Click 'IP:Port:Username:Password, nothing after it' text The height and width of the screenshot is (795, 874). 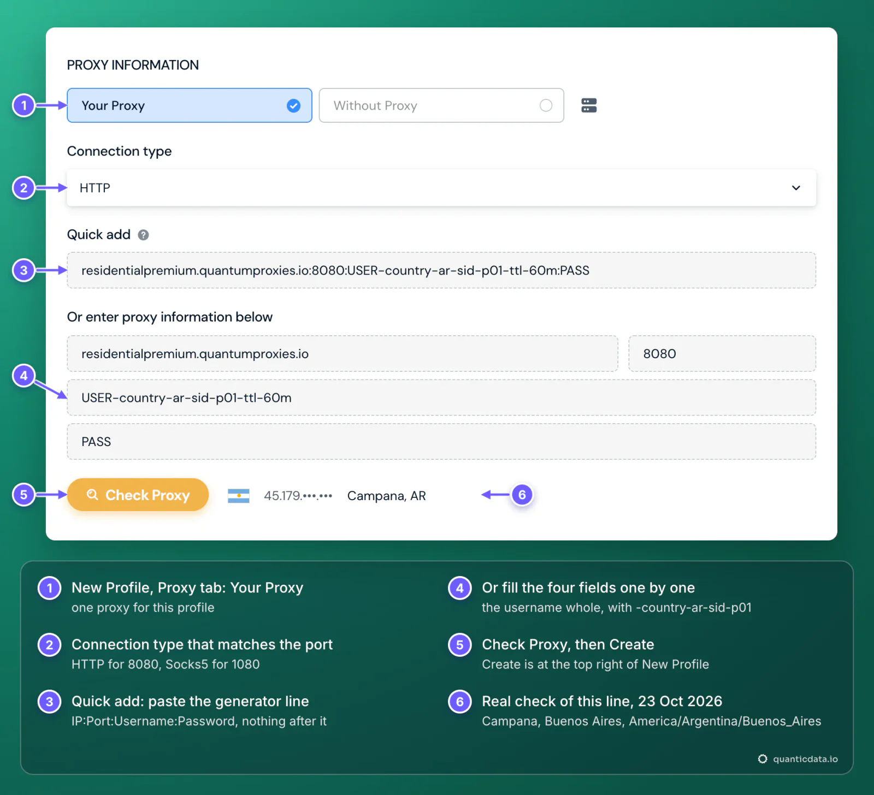point(199,721)
